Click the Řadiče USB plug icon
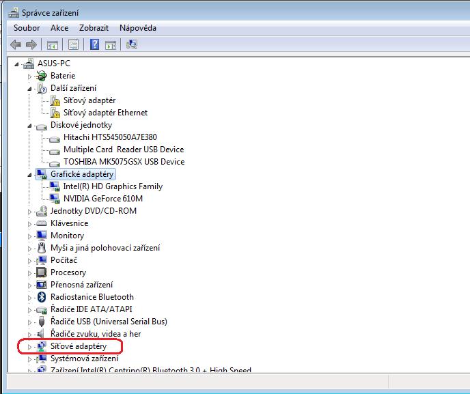 click(x=42, y=322)
